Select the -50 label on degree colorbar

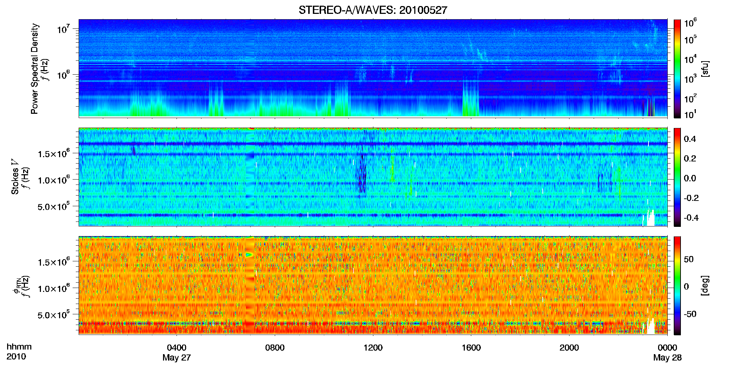pyautogui.click(x=690, y=314)
